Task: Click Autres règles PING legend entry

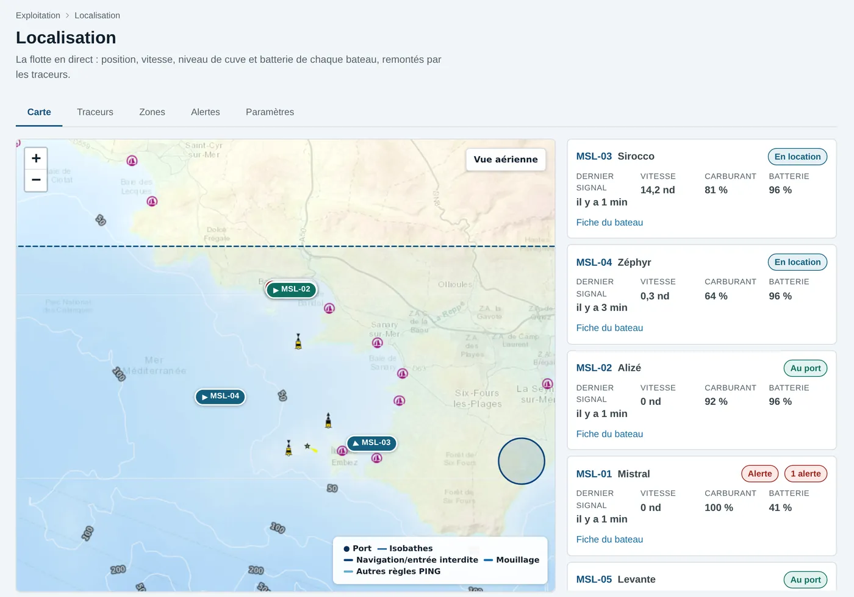Action: point(392,571)
